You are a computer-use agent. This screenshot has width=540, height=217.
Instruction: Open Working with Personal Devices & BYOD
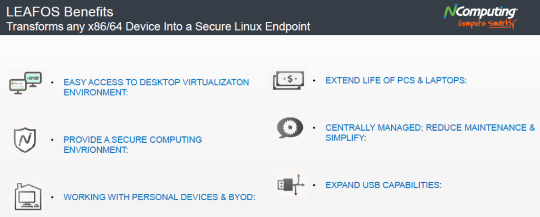pyautogui.click(x=159, y=198)
